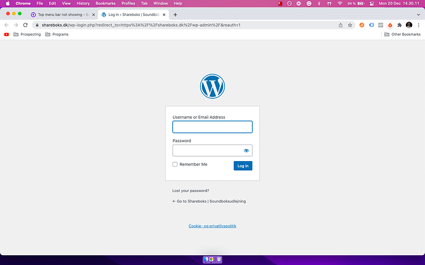425x265 pixels.
Task: Focus the Password input field
Action: [212, 151]
